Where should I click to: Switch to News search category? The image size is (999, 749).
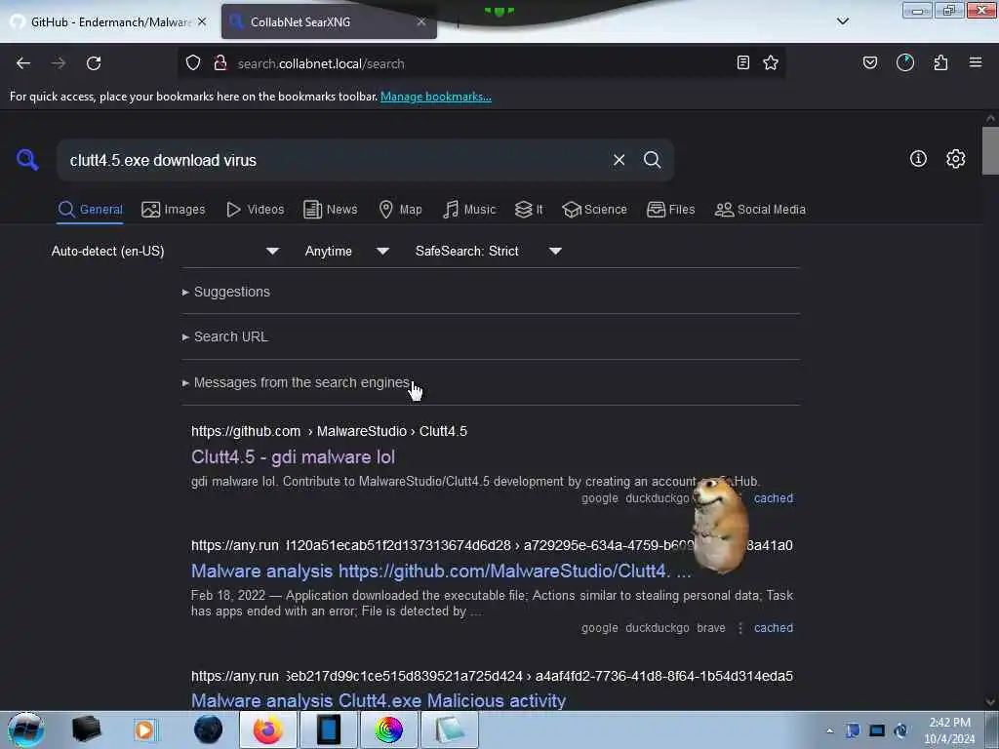click(330, 210)
